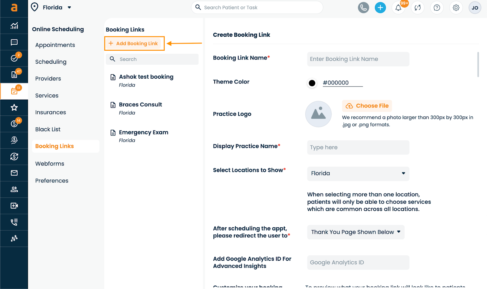Go to Webforms menu item
Screen dimensions: 487x289
[x=50, y=164]
